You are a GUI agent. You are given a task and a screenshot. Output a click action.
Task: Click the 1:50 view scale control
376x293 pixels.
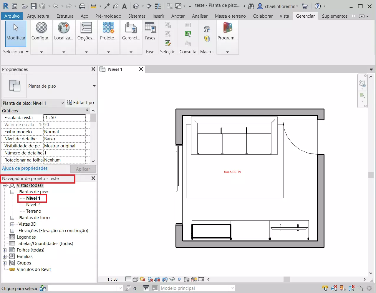click(112, 279)
